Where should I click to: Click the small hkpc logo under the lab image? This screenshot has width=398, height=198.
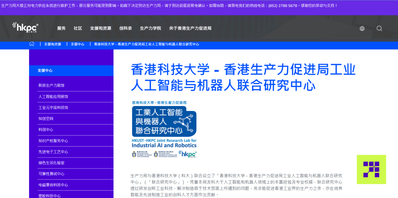pyautogui.click(x=188, y=154)
